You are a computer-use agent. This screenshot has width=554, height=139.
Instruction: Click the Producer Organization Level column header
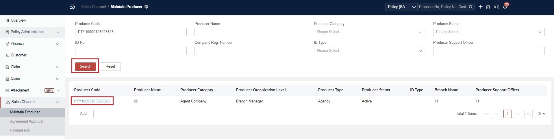(261, 90)
